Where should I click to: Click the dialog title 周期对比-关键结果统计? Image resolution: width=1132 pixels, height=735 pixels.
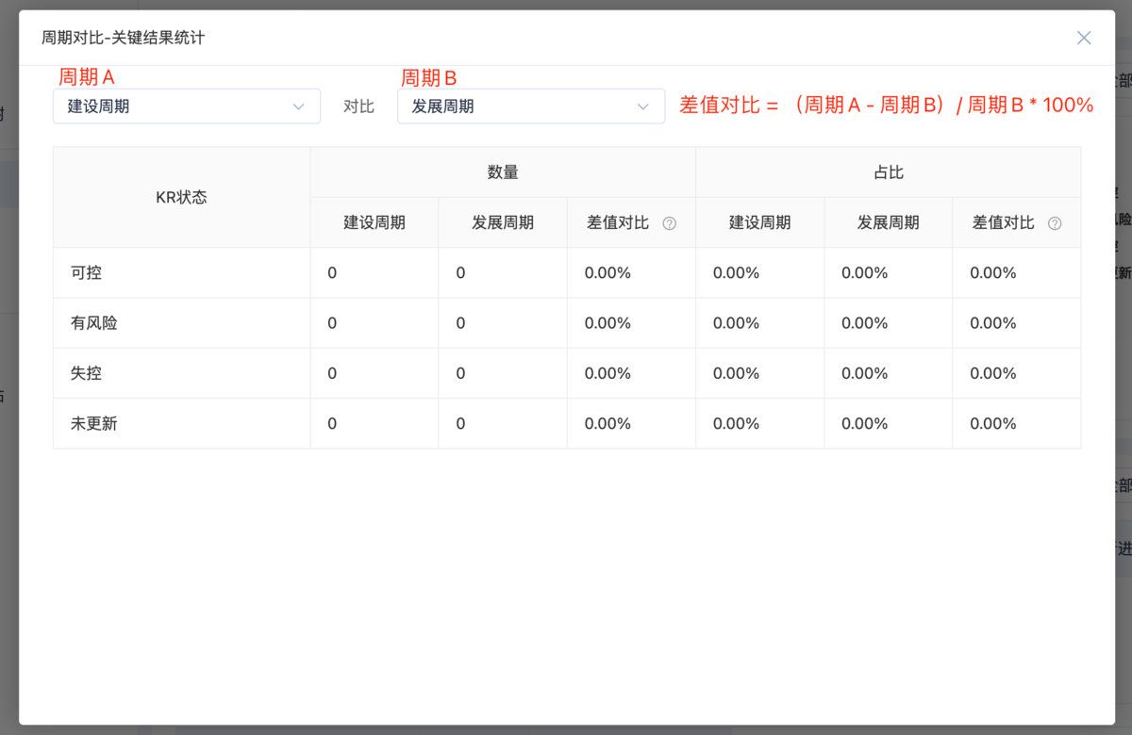click(123, 38)
